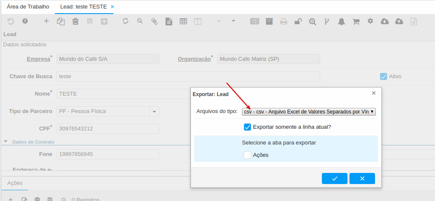The width and height of the screenshot is (435, 201).
Task: Click the bell notification icon
Action: tap(341, 21)
